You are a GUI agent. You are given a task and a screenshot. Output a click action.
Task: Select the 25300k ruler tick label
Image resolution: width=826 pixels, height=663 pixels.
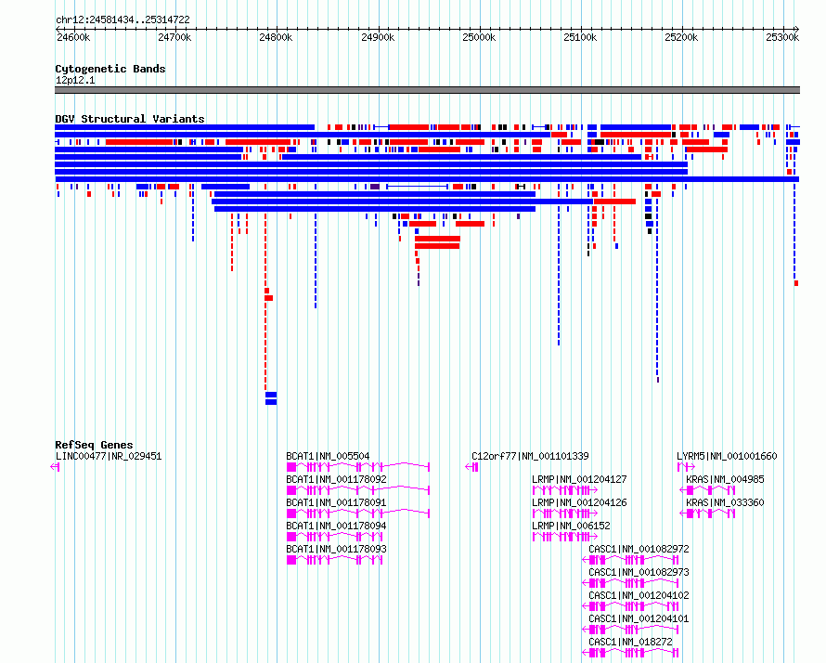782,37
